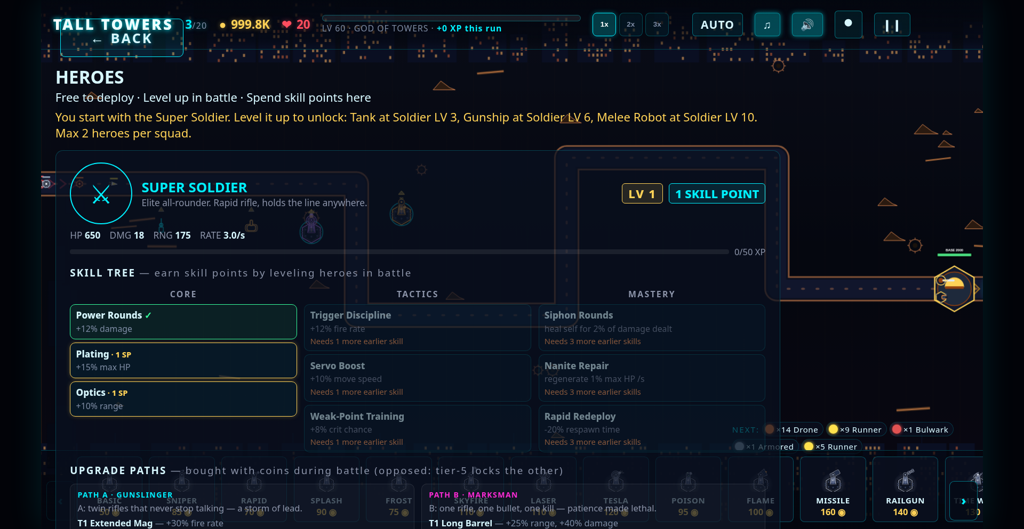This screenshot has width=1024, height=529.
Task: Choose the TESLA tower card
Action: 616,489
